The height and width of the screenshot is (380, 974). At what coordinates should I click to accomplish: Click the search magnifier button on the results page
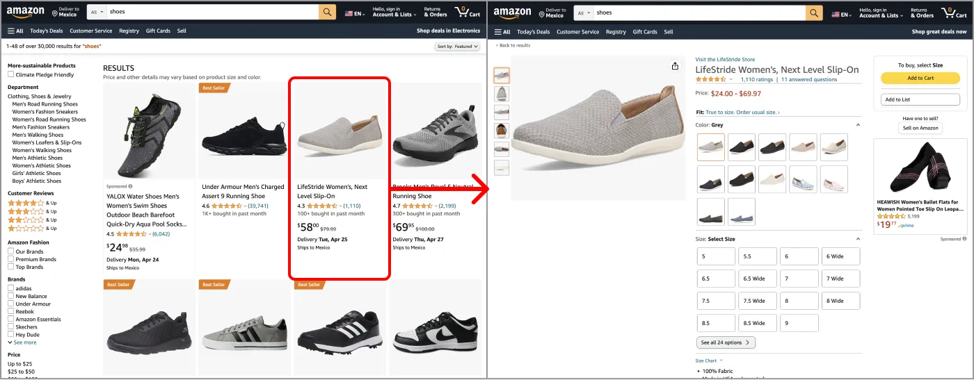(x=327, y=13)
